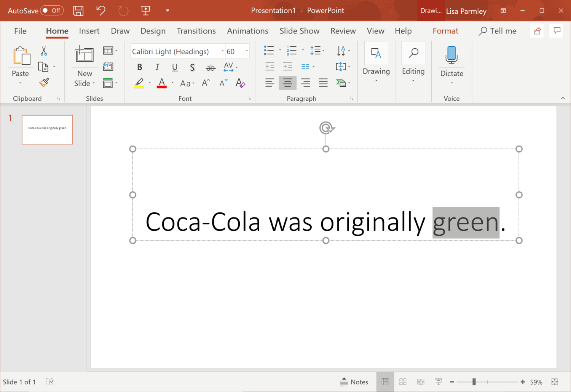
Task: Decrease the list indent level
Action: [270, 67]
